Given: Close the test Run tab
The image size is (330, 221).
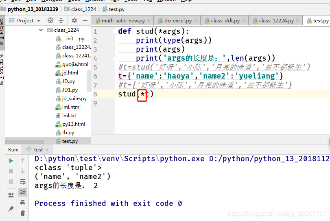Looking at the screenshot, I should click(47, 150).
